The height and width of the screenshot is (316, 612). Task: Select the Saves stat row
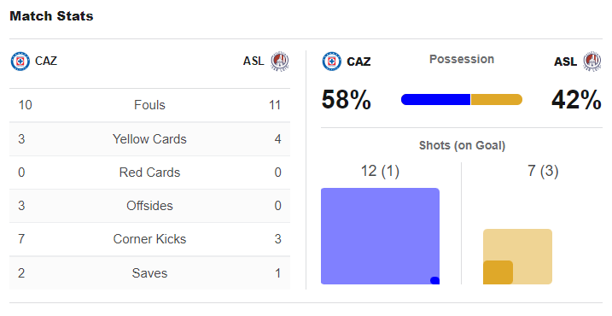pos(150,273)
